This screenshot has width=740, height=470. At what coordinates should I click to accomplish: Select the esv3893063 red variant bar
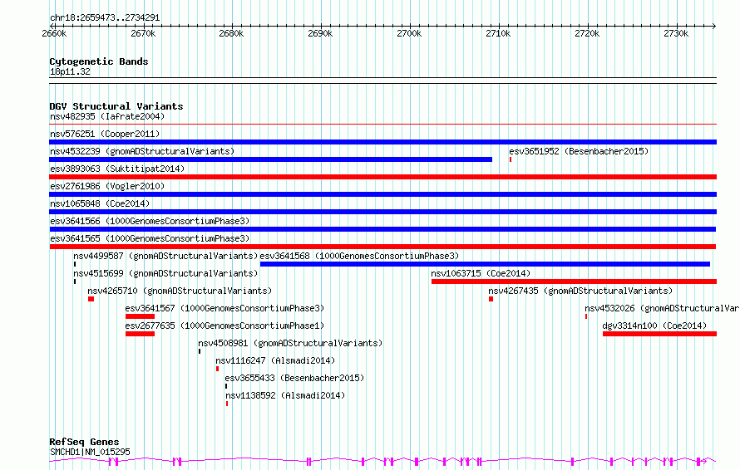pyautogui.click(x=382, y=177)
